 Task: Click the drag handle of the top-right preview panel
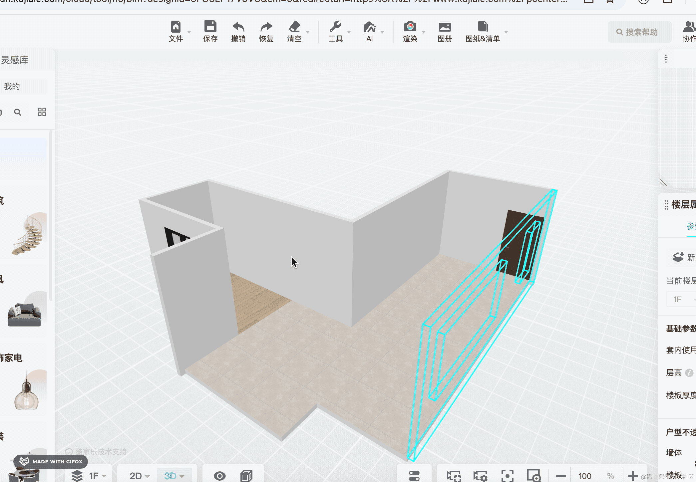point(666,59)
